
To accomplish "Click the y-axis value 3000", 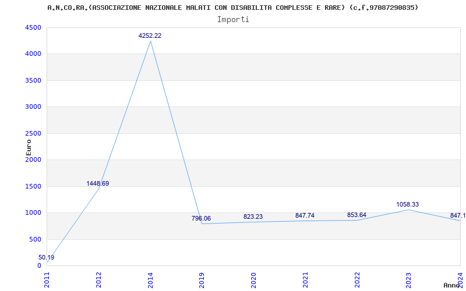I will click(33, 107).
